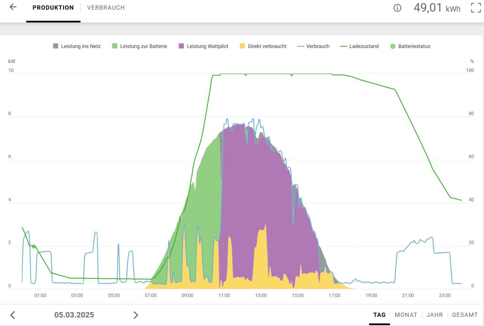This screenshot has width=484, height=326.
Task: Toggle Direkt verbraucht legend entry
Action: (x=263, y=46)
